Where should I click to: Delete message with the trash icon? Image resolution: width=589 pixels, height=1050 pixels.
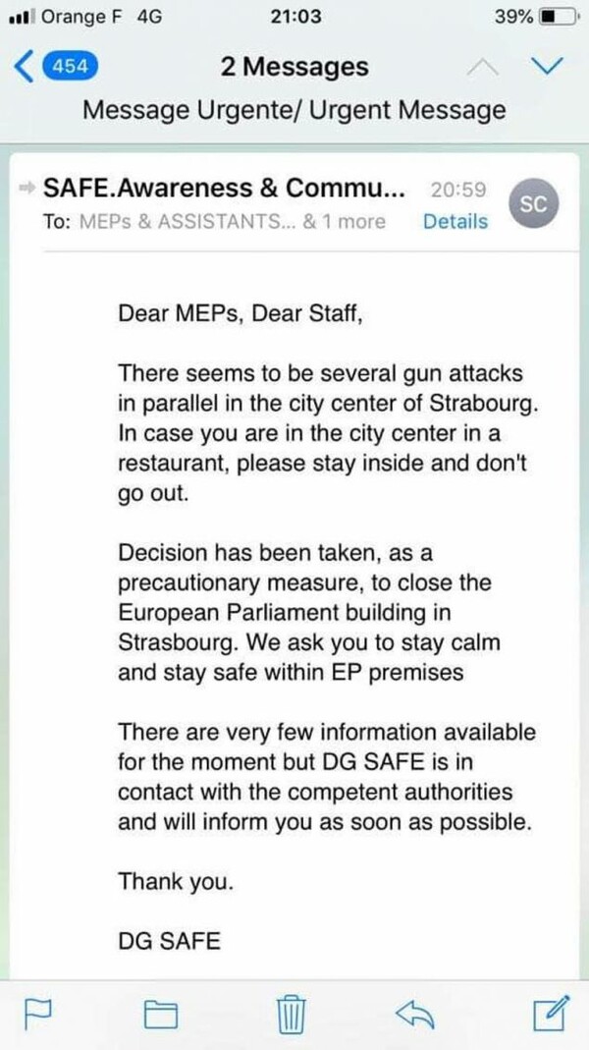(x=292, y=1014)
